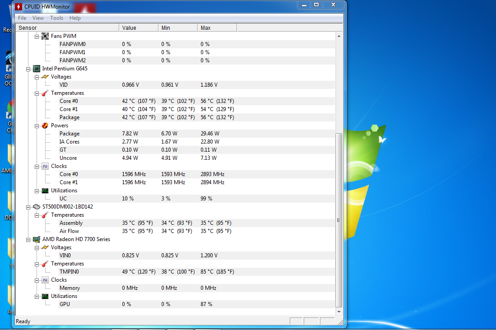The width and height of the screenshot is (496, 330).
Task: Open the Tools menu
Action: coord(56,18)
